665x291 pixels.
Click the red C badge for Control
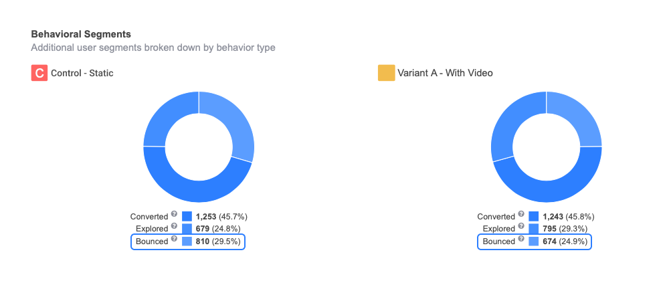click(x=39, y=73)
